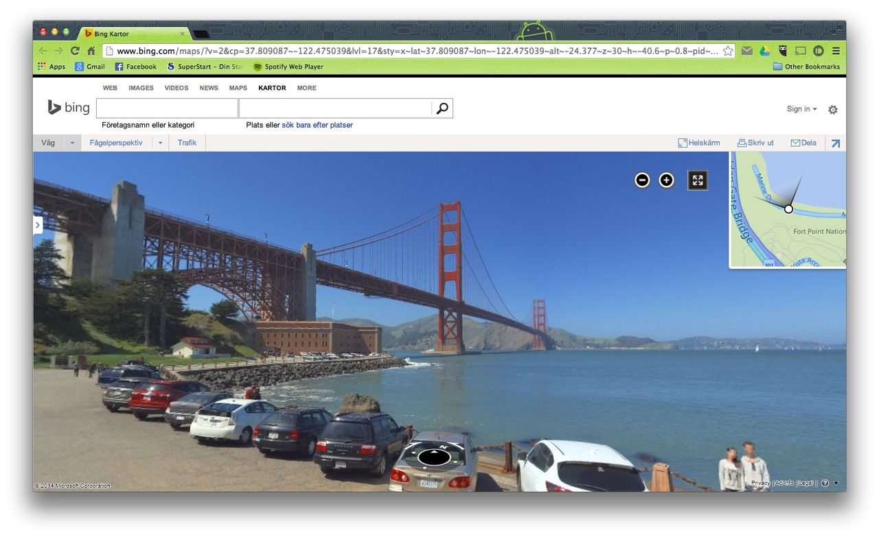Open the Dela sharing option
The height and width of the screenshot is (537, 879).
pos(803,142)
